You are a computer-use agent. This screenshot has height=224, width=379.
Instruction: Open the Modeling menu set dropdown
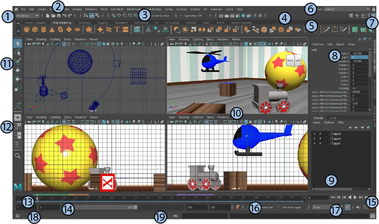pyautogui.click(x=27, y=16)
